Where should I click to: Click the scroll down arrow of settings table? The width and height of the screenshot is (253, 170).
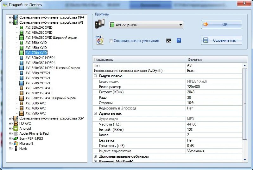point(245,160)
